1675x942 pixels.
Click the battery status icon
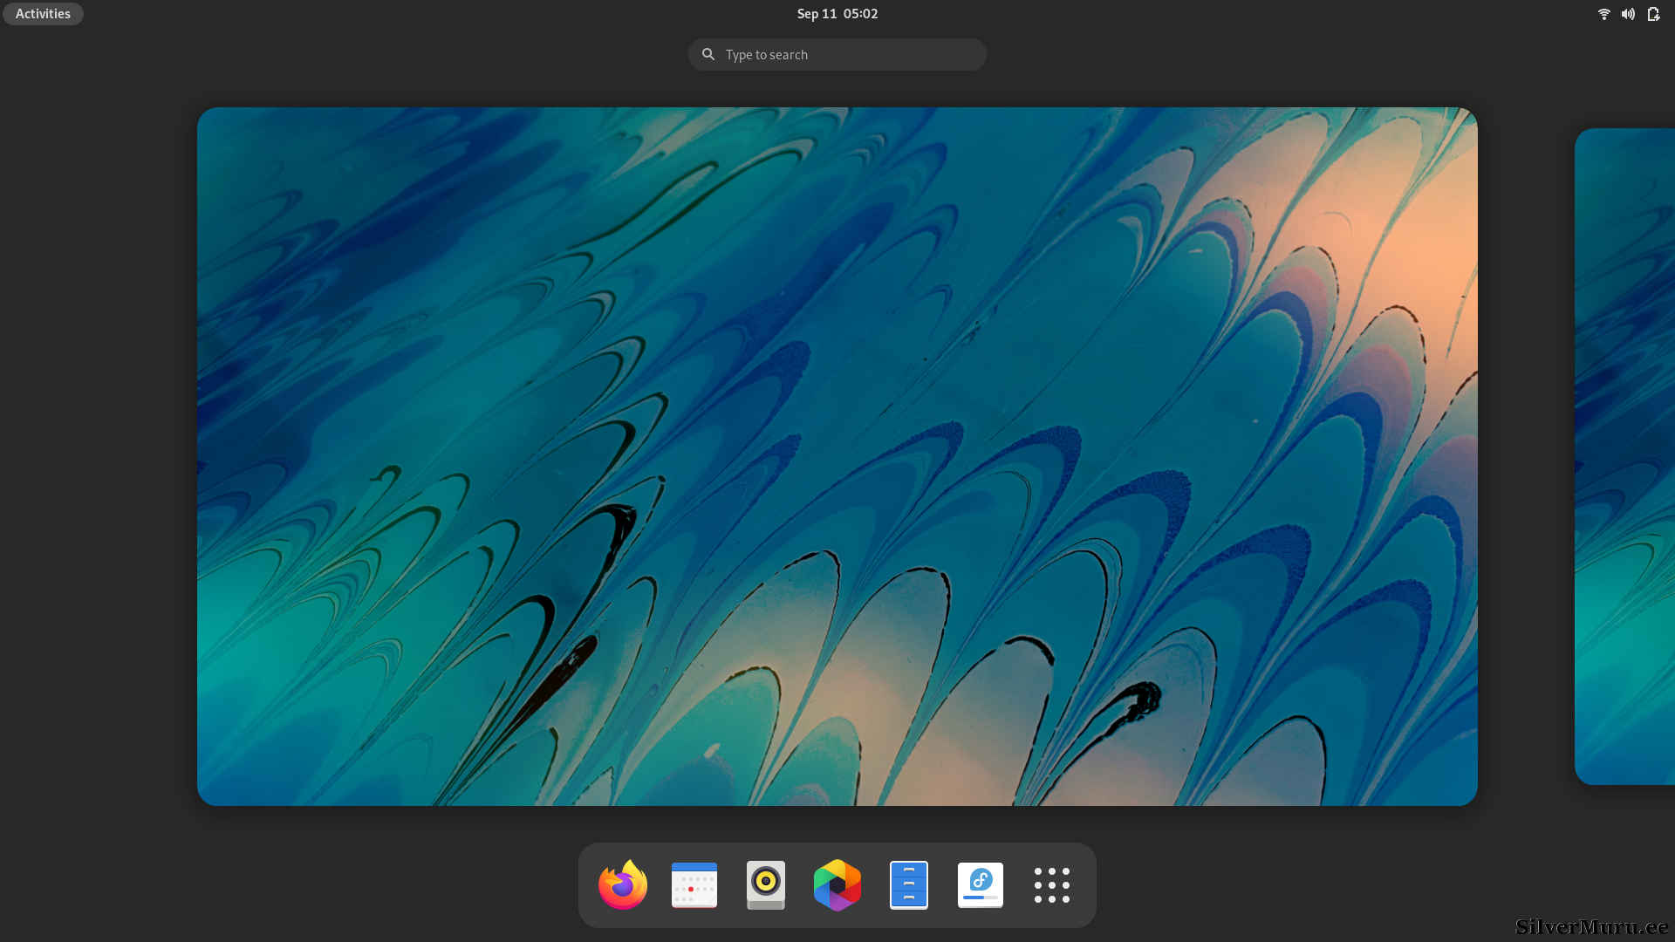pyautogui.click(x=1653, y=14)
